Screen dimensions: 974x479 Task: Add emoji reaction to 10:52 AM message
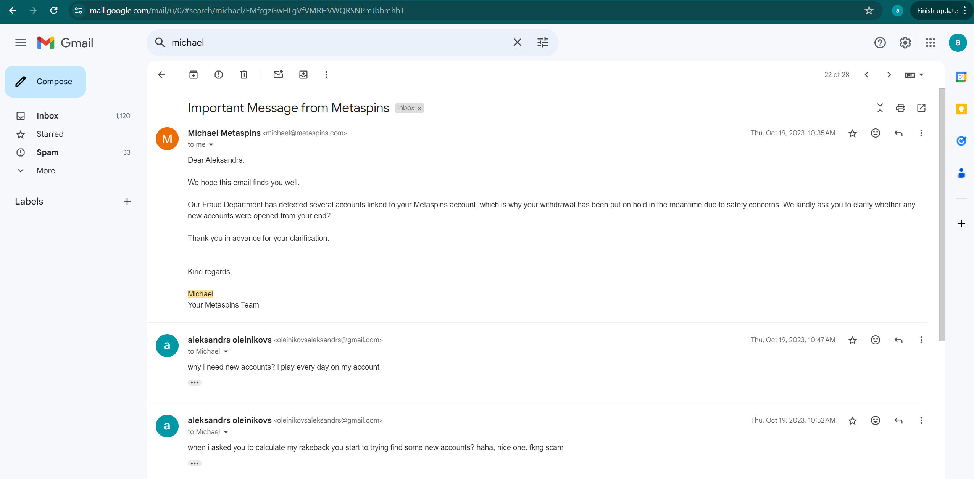pyautogui.click(x=876, y=420)
